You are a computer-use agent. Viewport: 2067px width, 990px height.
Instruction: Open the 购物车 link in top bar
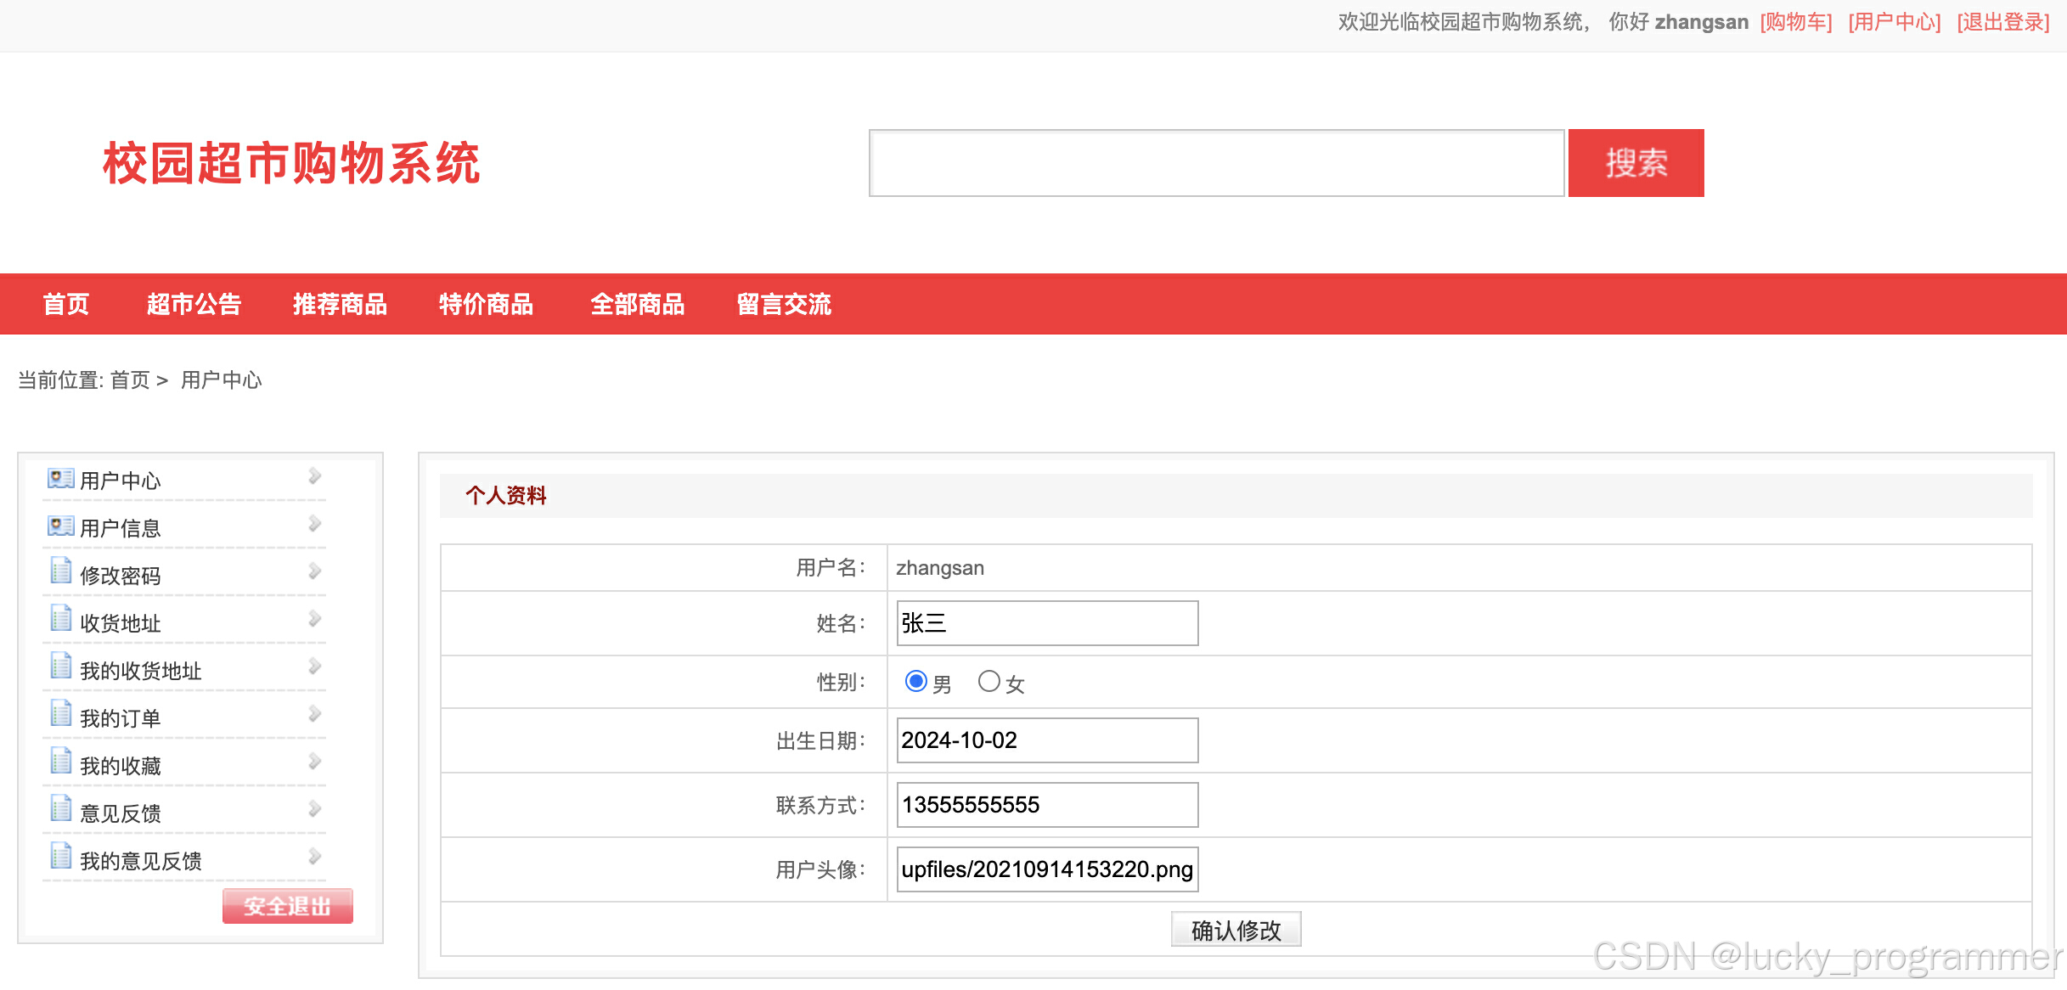point(1796,22)
